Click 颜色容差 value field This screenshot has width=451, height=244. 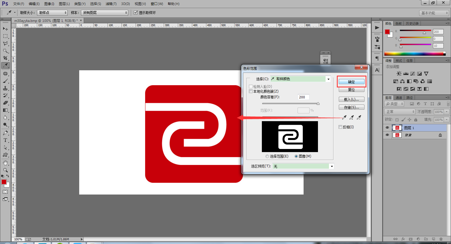[304, 97]
